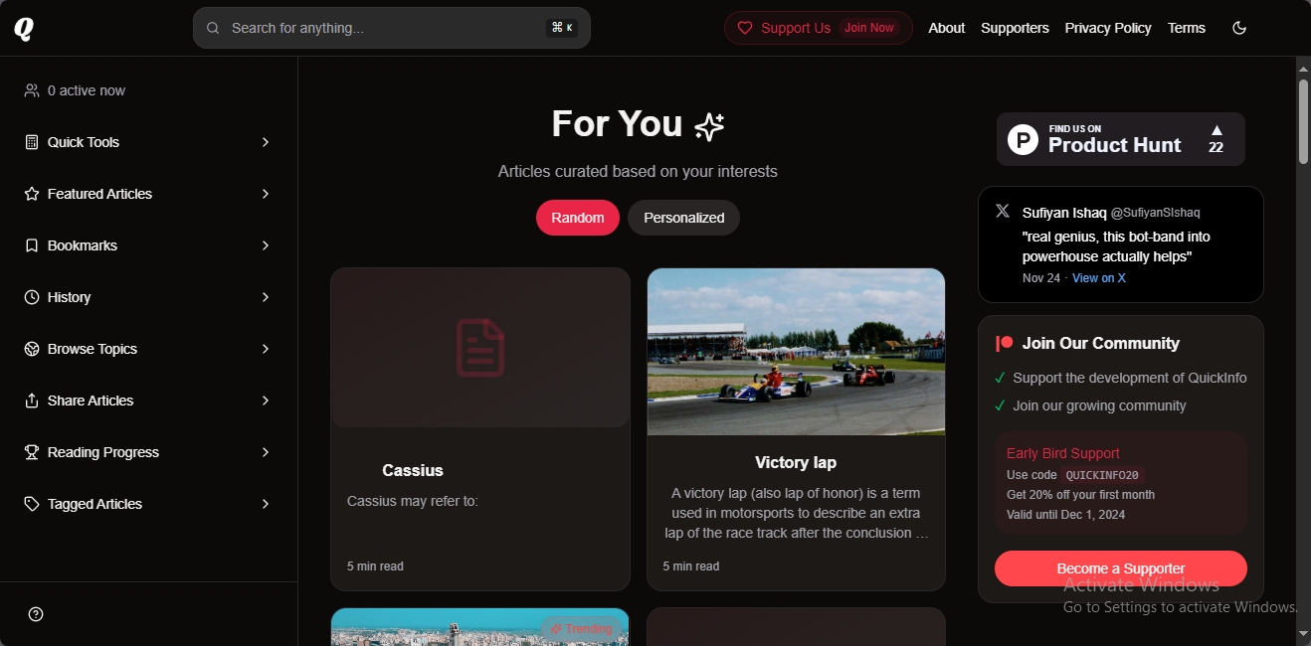Viewport: 1311px width, 646px height.
Task: Click the Featured Articles star icon
Action: [x=32, y=194]
